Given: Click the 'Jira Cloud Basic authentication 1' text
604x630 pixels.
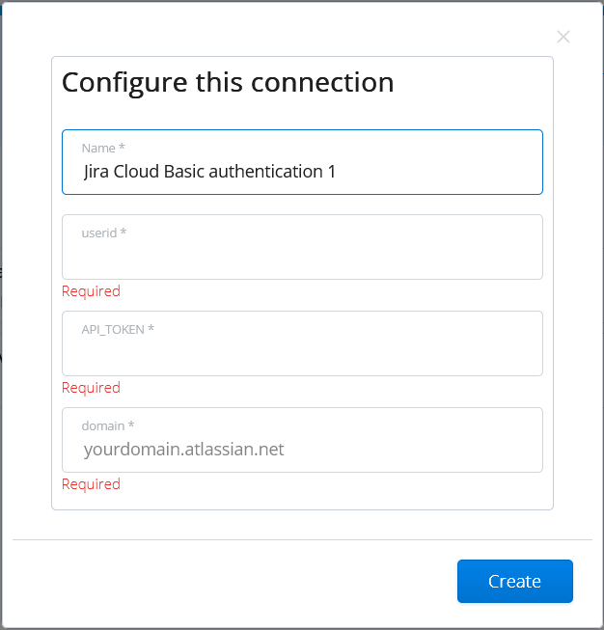Looking at the screenshot, I should point(209,172).
